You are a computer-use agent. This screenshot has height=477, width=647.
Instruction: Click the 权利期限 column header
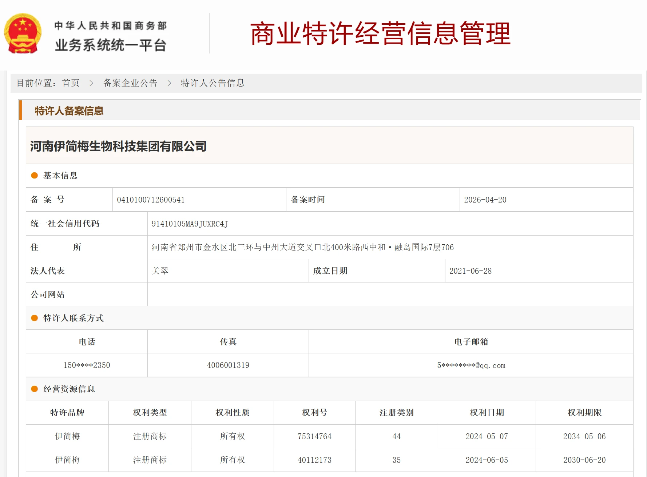pyautogui.click(x=584, y=413)
